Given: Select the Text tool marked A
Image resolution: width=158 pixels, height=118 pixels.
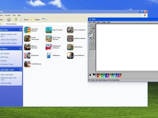Looking at the screenshot, I should [93, 38].
